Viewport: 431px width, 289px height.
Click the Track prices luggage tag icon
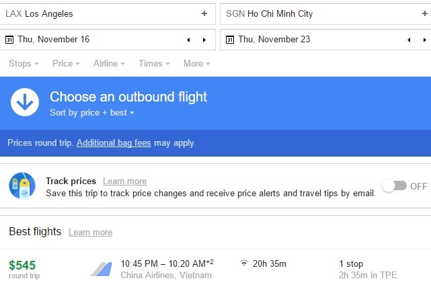22,186
